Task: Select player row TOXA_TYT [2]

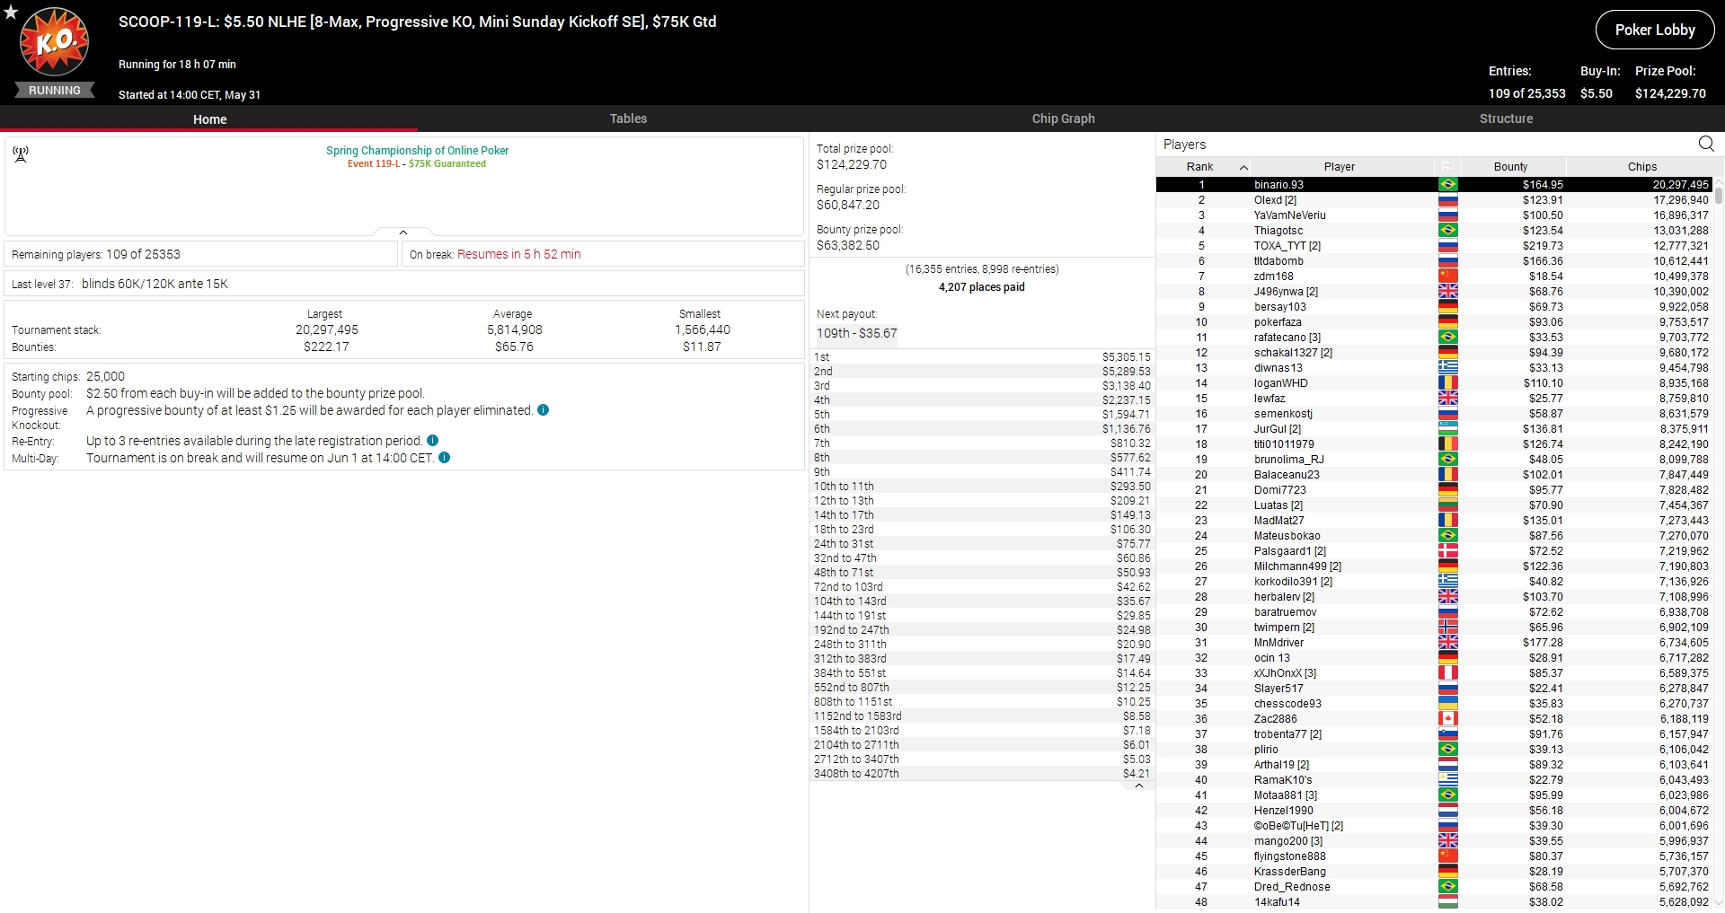Action: tap(1434, 246)
